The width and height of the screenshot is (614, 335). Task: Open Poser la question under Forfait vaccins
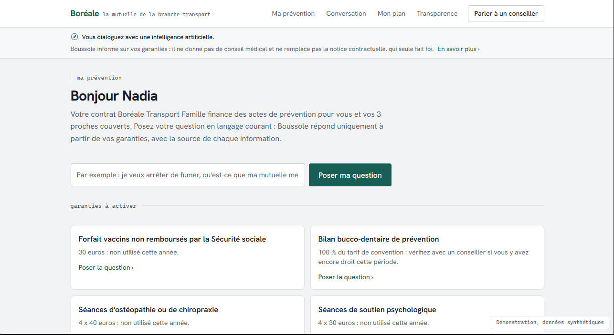coord(106,267)
